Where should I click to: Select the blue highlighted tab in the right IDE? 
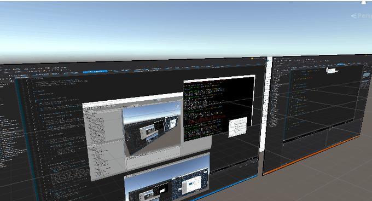tap(341, 64)
